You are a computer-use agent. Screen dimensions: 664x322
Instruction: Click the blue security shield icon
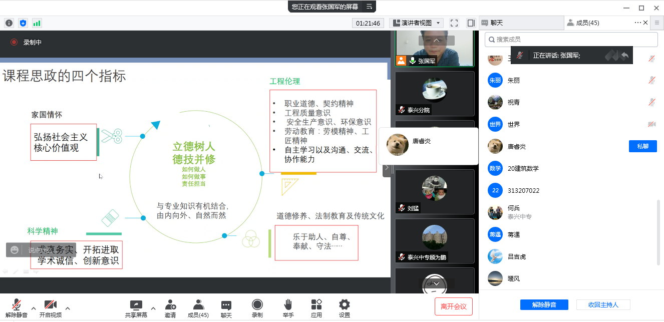point(23,23)
